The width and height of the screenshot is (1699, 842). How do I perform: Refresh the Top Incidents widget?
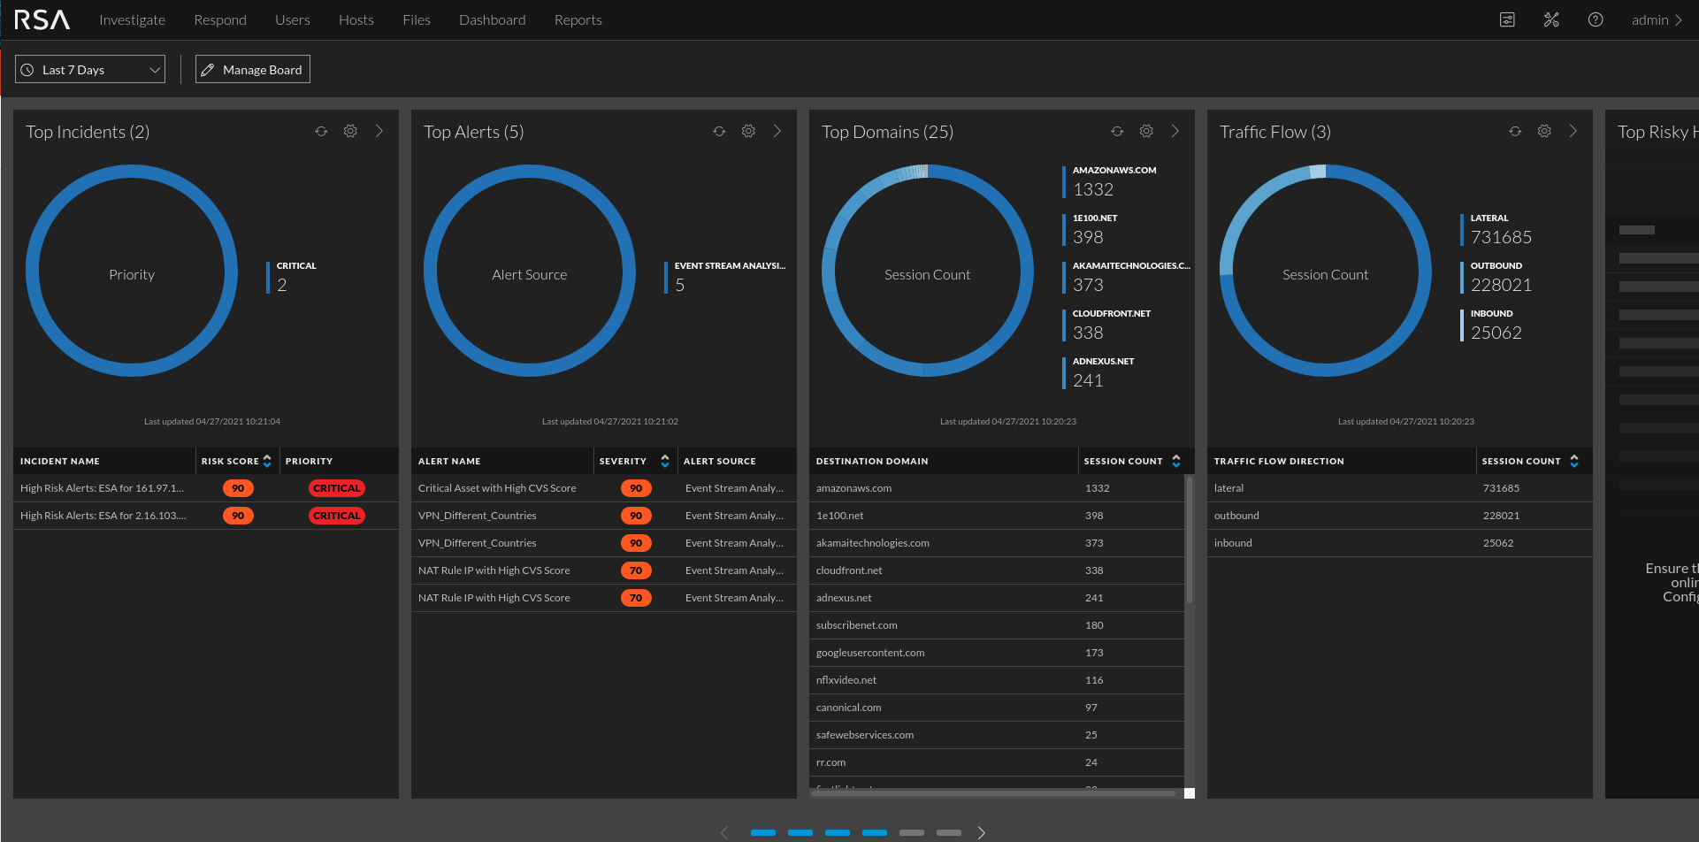click(x=321, y=132)
